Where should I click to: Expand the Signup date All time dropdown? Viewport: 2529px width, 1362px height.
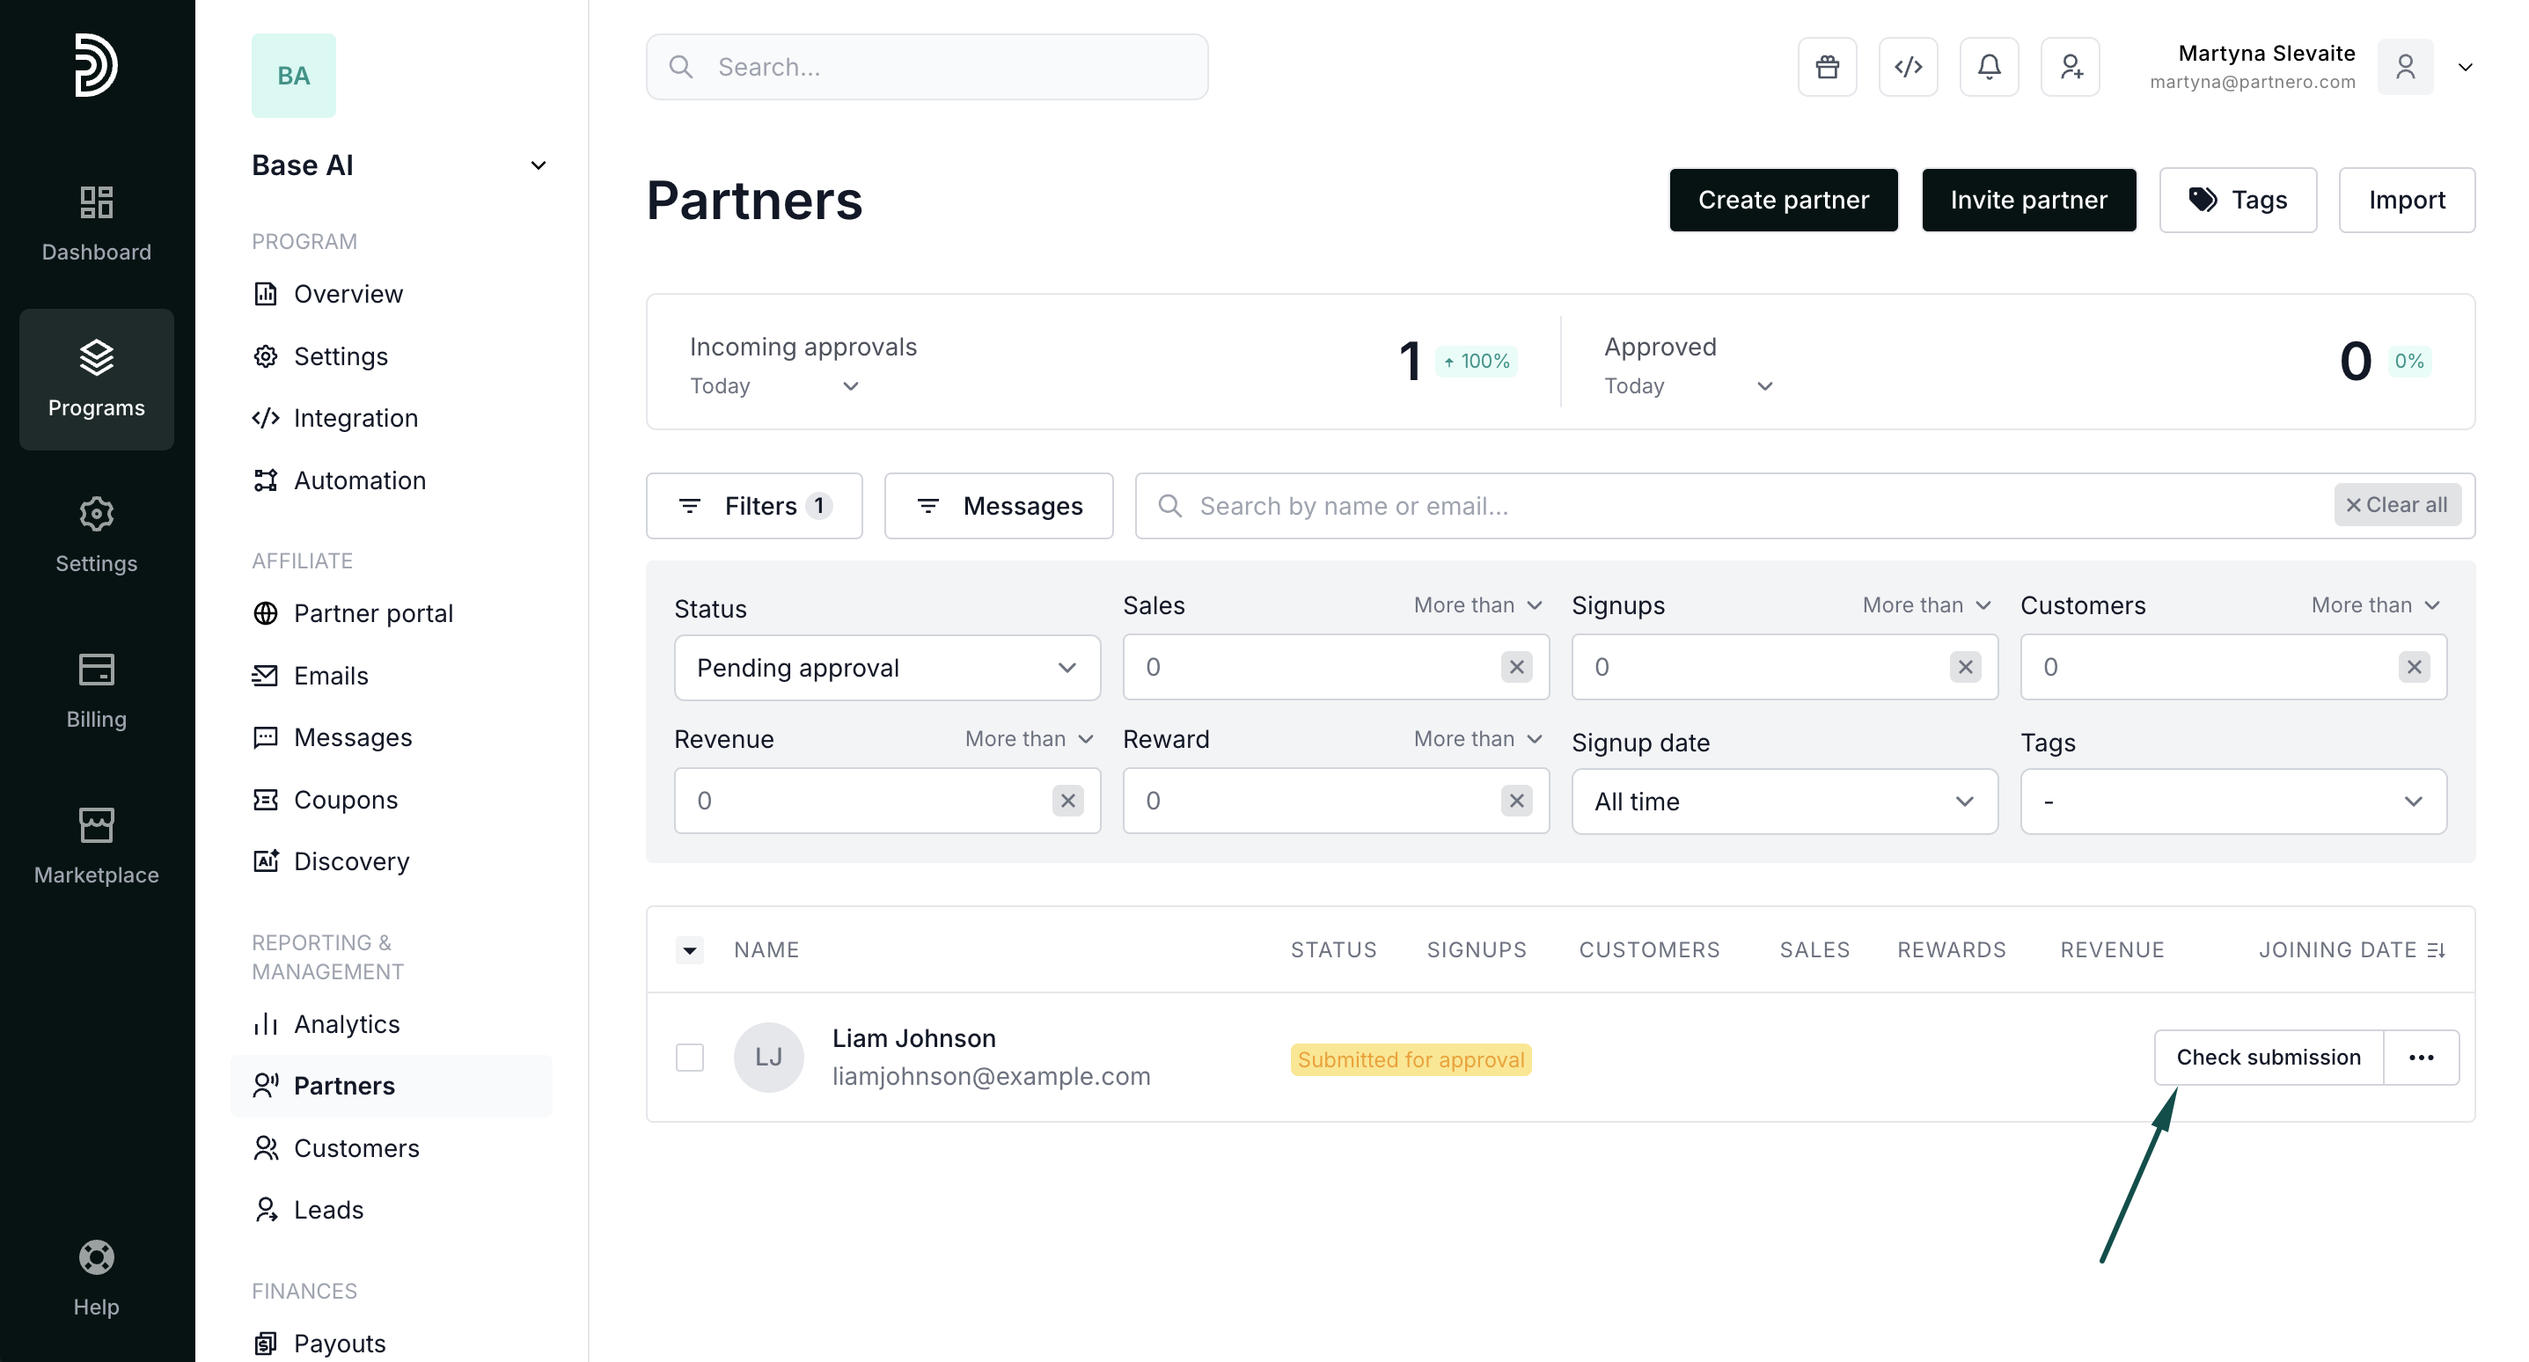(x=1784, y=802)
